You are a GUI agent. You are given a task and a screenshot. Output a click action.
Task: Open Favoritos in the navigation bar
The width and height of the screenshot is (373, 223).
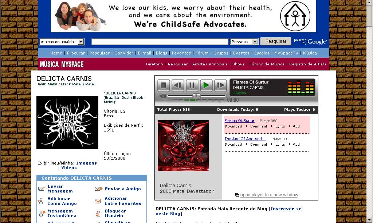[x=181, y=53]
